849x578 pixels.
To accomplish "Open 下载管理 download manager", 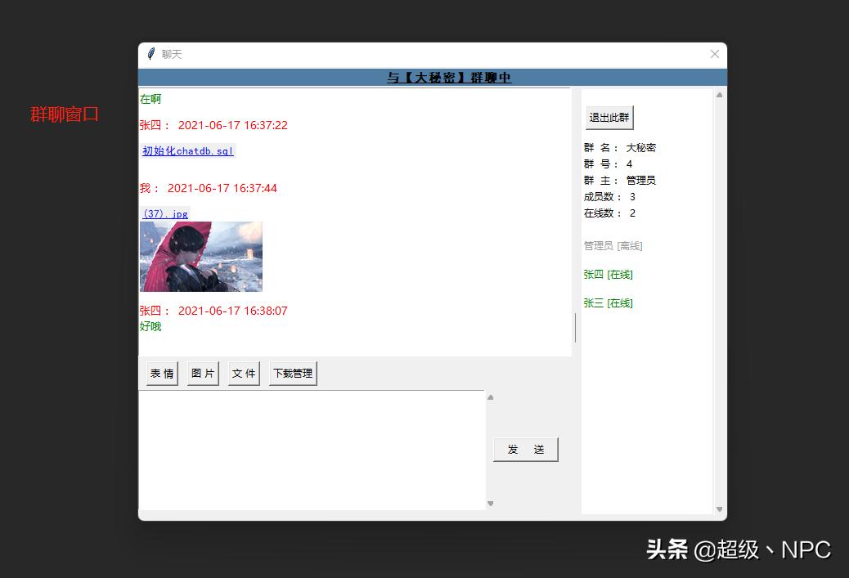I will (x=292, y=373).
